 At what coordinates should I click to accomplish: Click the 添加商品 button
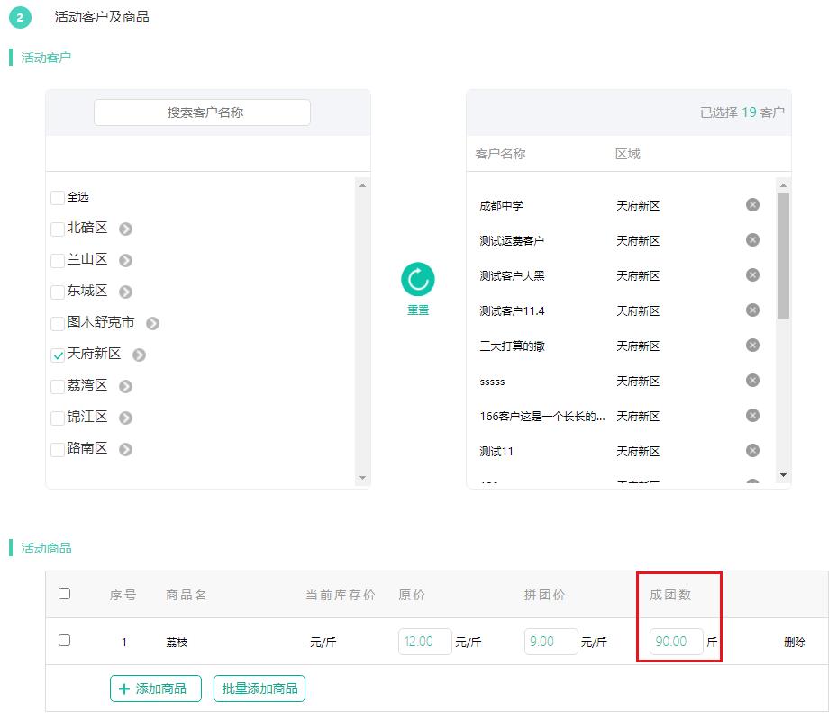coord(155,688)
